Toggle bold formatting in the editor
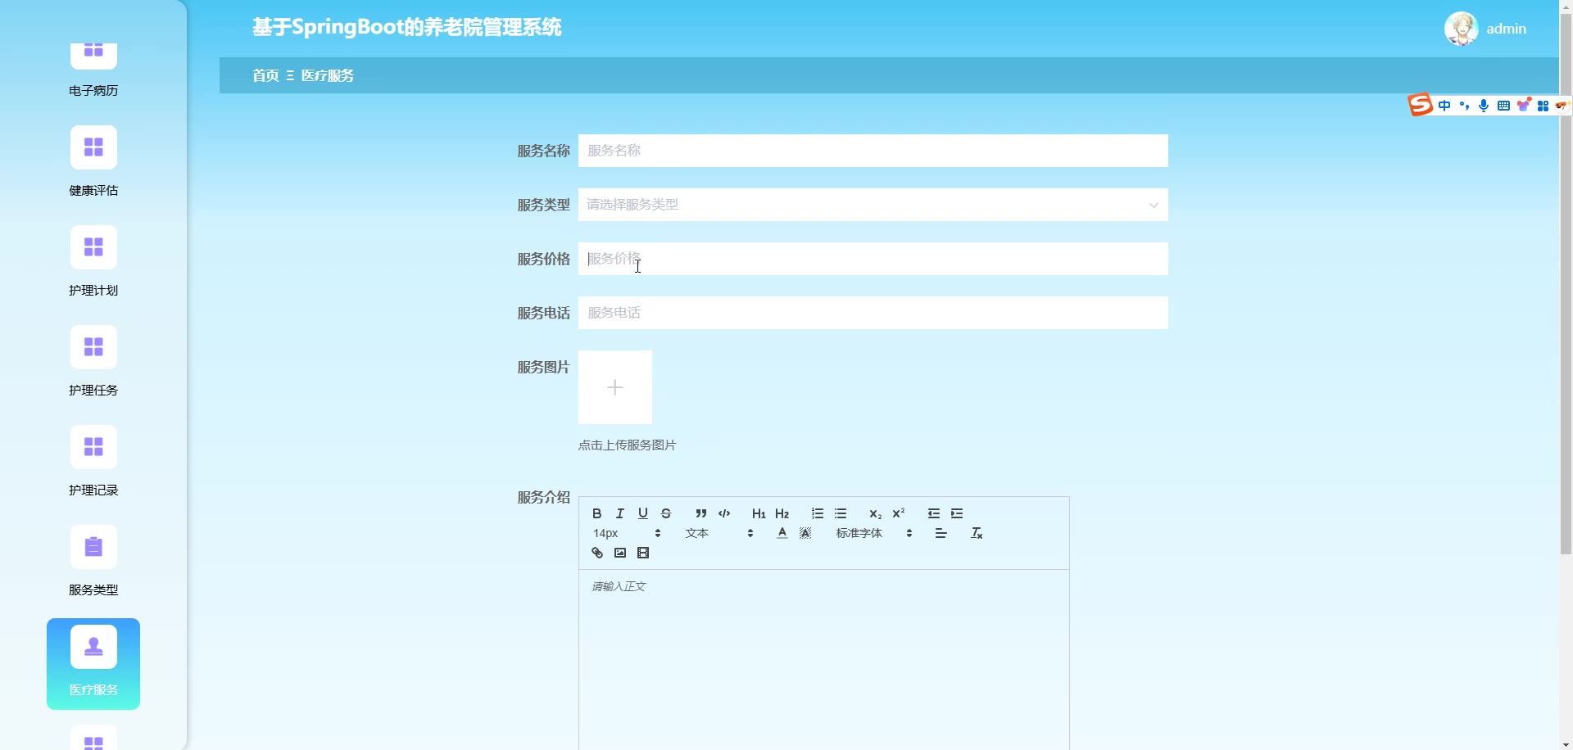 [x=597, y=513]
